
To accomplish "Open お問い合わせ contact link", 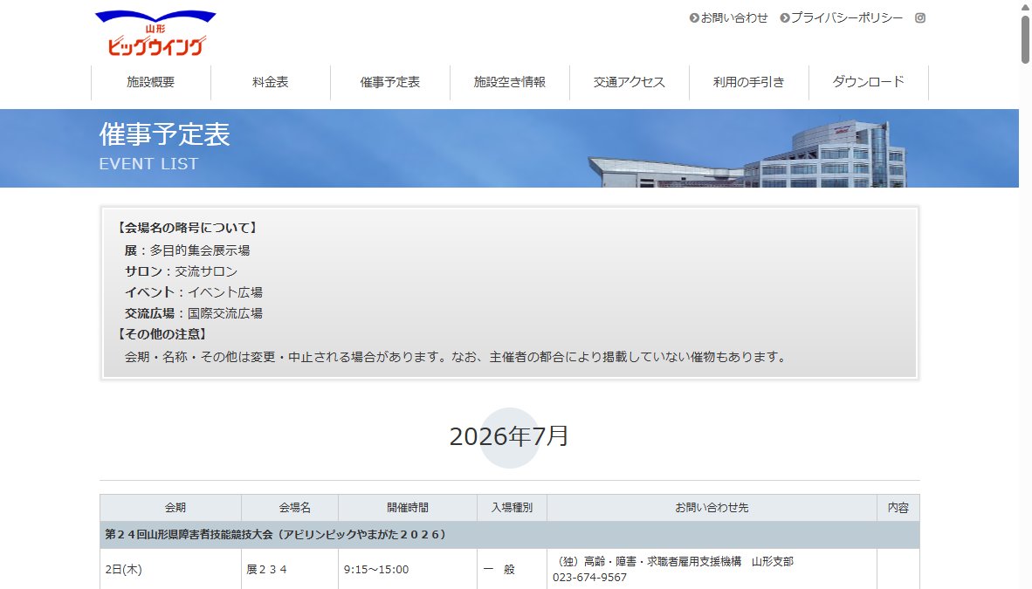I will 728,17.
